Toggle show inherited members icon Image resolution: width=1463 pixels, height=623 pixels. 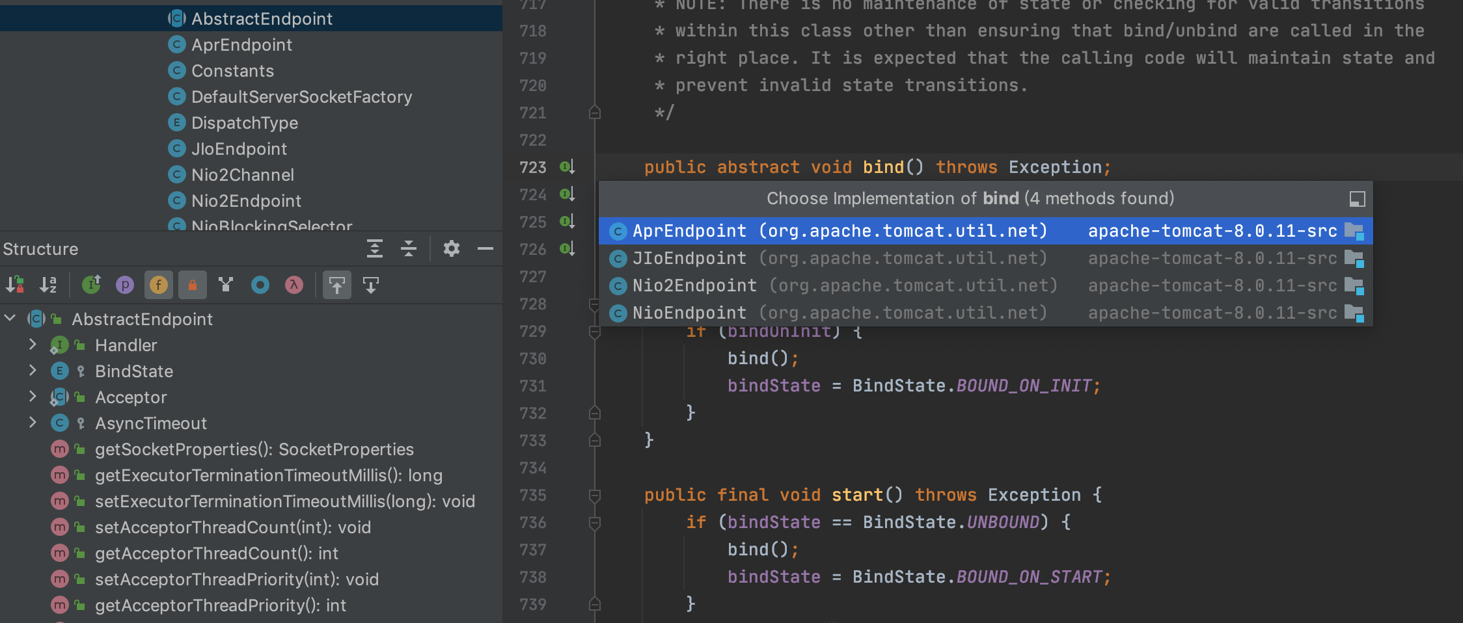tap(226, 285)
